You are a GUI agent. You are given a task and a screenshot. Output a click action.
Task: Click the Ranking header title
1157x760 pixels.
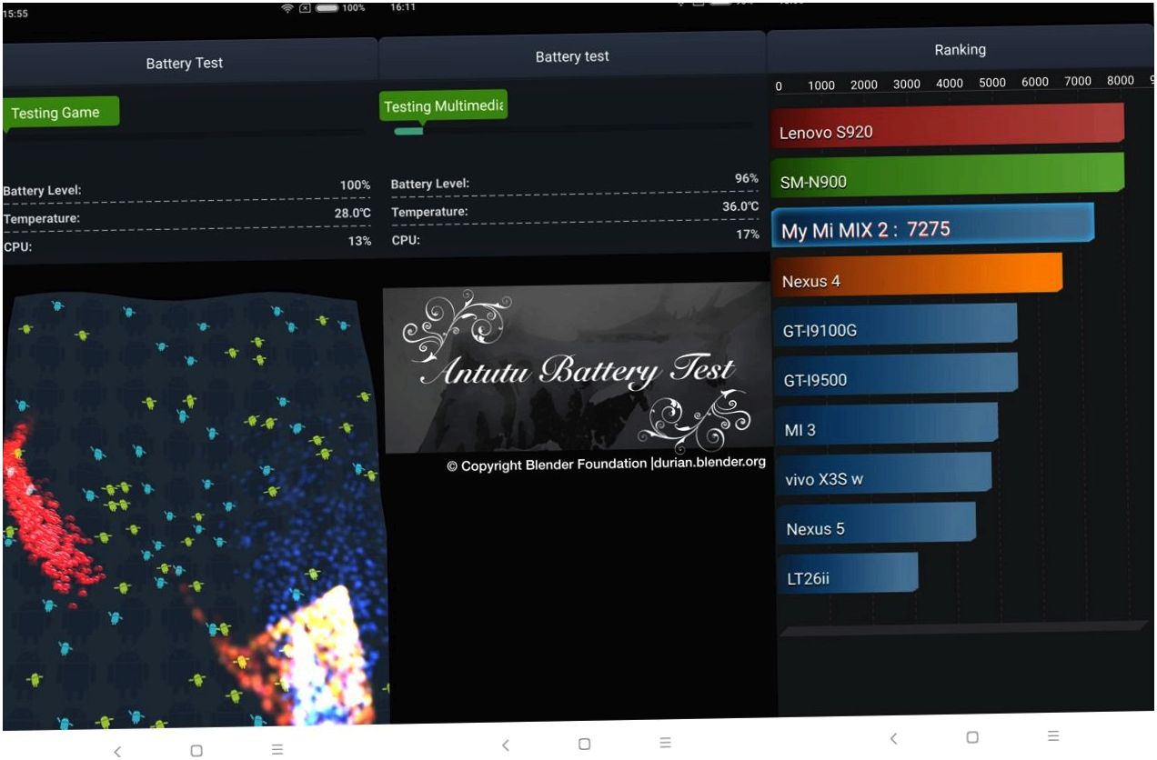(x=960, y=50)
